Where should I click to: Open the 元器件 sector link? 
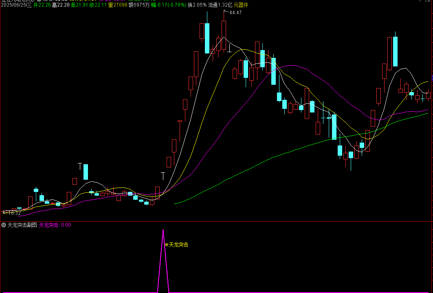(241, 5)
